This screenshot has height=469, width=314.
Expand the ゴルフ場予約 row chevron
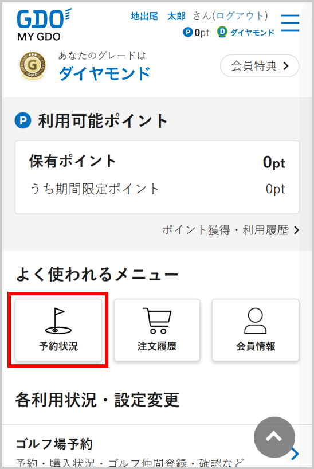[x=295, y=454]
